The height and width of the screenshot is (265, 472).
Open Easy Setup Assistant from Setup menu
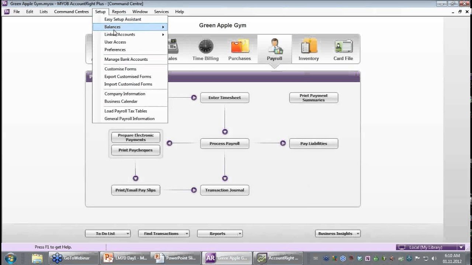(123, 19)
